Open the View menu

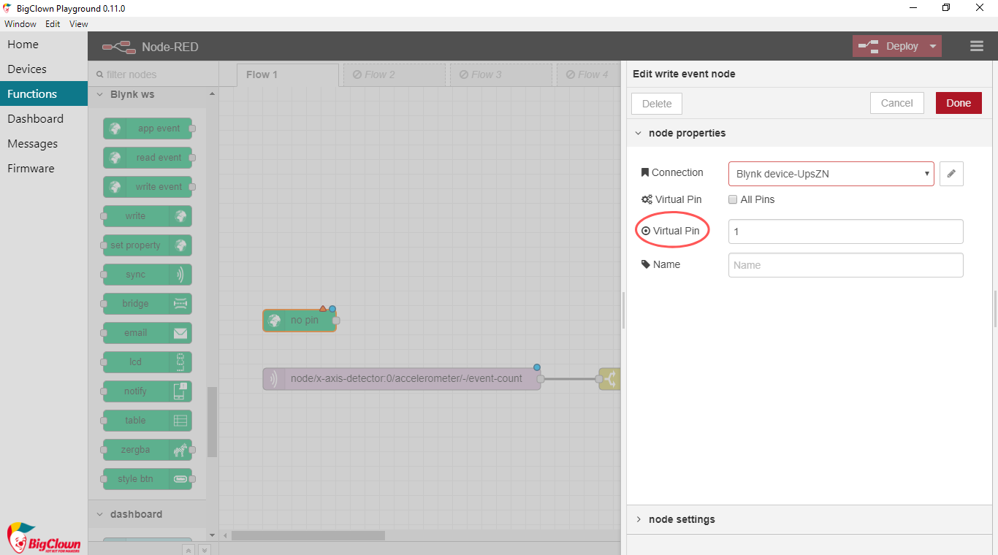coord(79,24)
